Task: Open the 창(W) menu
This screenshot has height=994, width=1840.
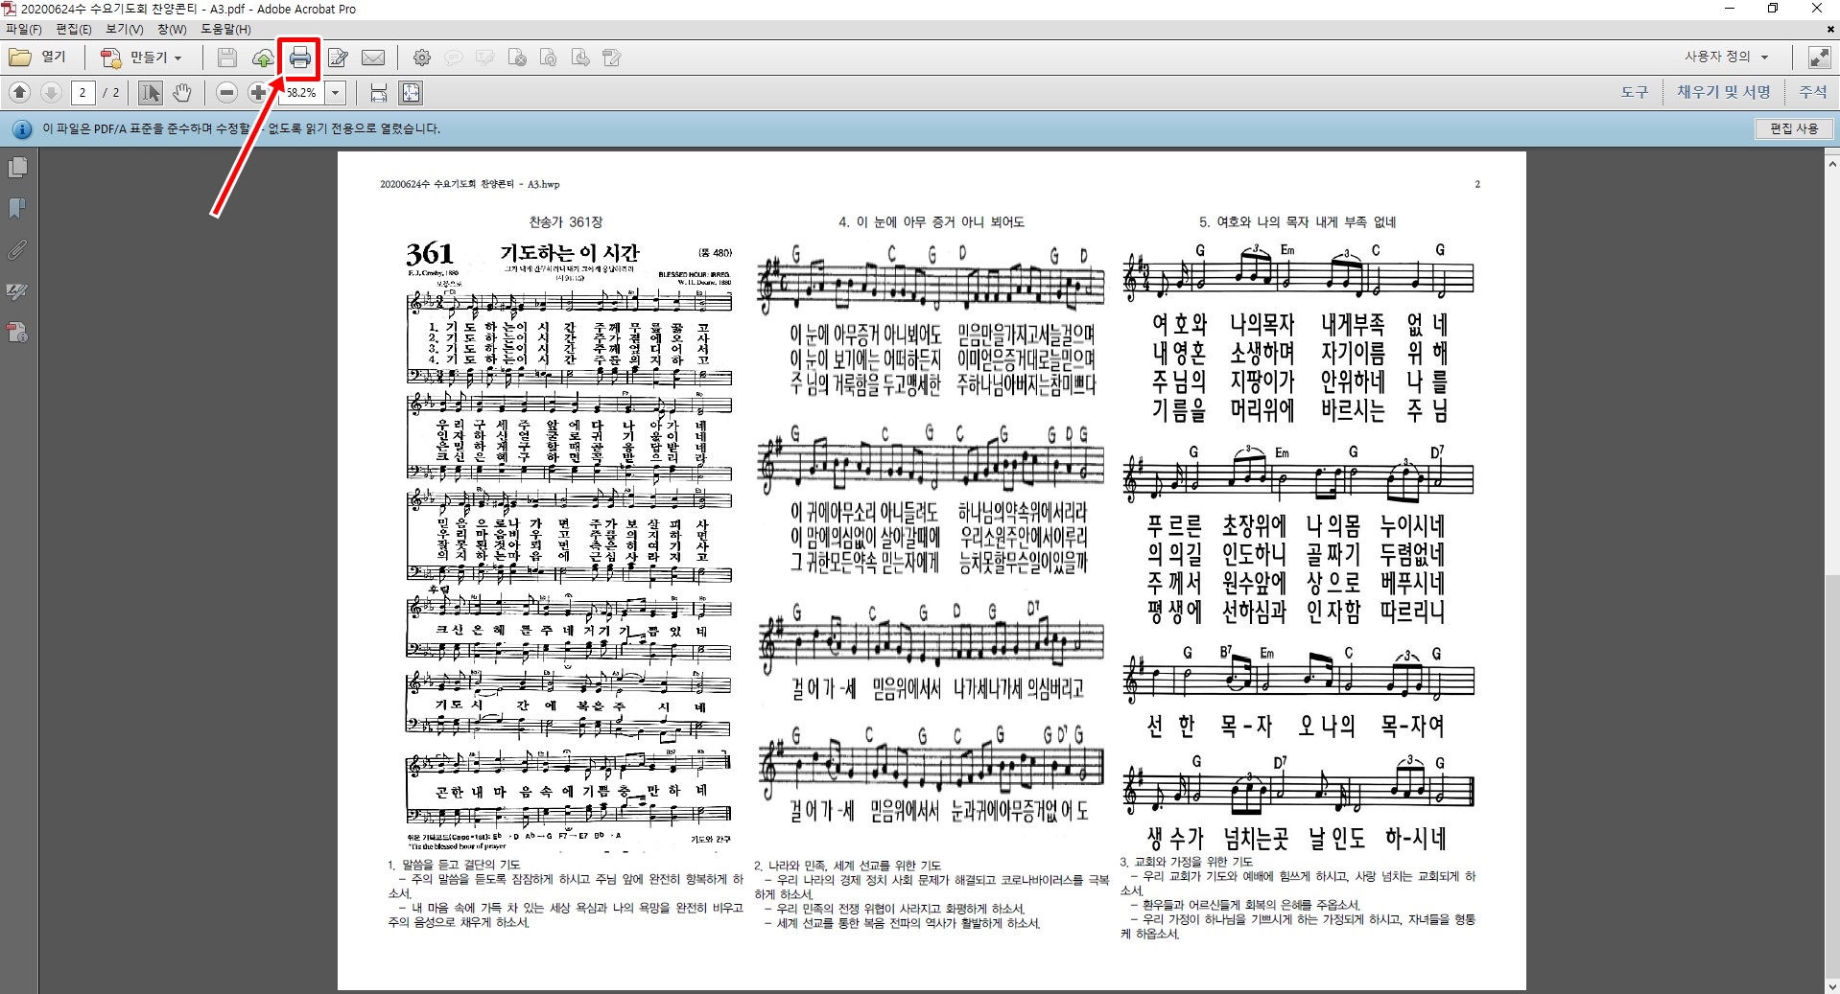Action: tap(172, 29)
